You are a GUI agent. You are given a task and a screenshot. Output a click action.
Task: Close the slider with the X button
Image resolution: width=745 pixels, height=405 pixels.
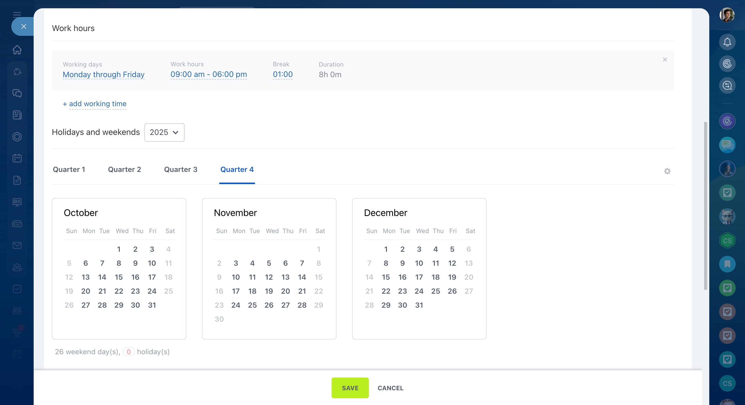(x=24, y=27)
